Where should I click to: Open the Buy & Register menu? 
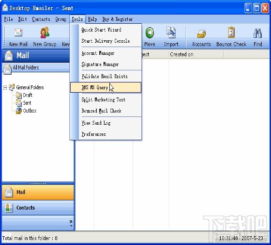[118, 19]
